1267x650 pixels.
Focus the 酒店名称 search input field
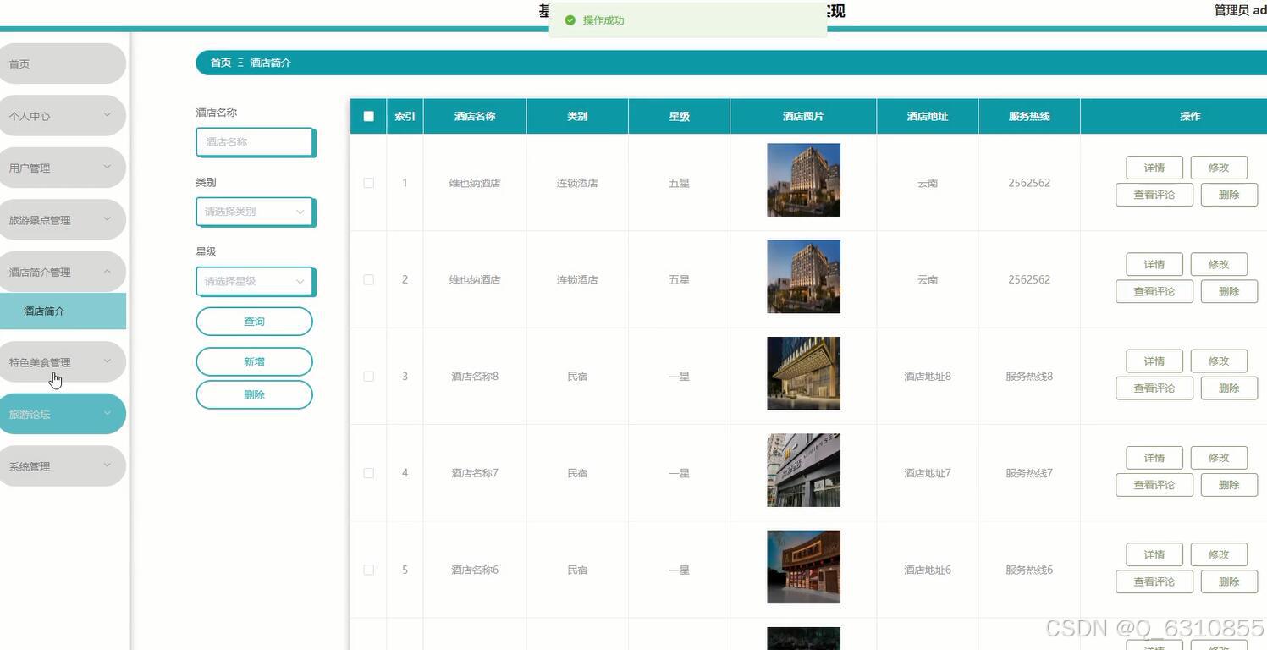tap(255, 142)
